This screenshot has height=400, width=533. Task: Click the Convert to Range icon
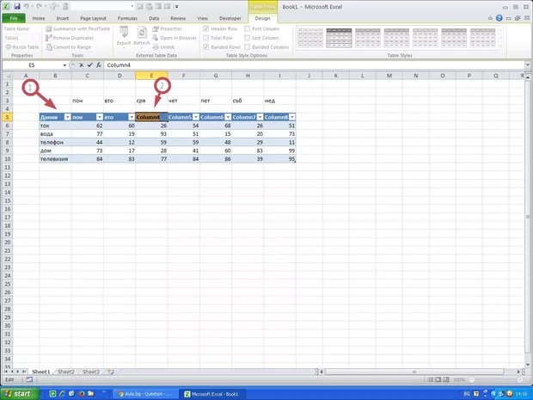coord(49,46)
